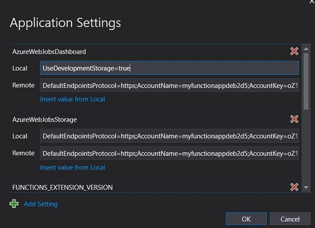The width and height of the screenshot is (315, 228).
Task: Click Local field of AzureWebJobsStorage
Action: pos(169,136)
